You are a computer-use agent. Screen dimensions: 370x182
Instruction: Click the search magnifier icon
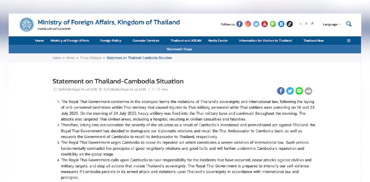click(349, 24)
